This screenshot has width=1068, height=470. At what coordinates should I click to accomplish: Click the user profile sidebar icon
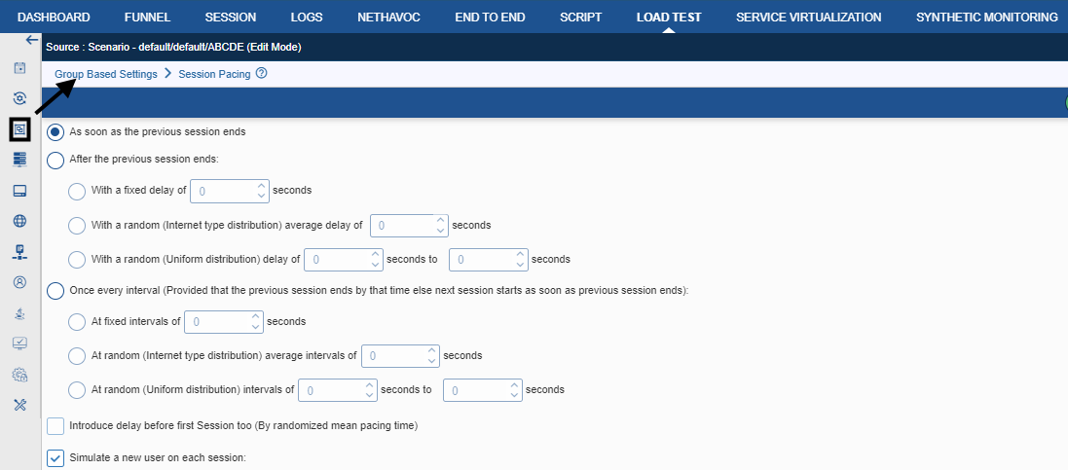click(19, 282)
